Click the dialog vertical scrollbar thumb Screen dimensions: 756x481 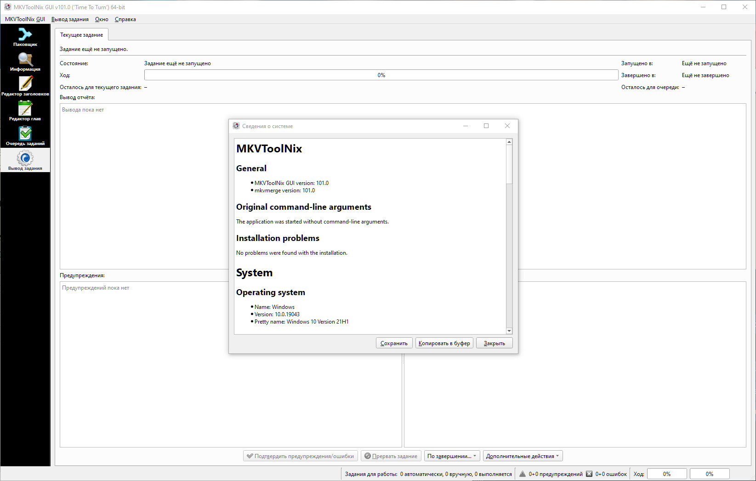509,164
